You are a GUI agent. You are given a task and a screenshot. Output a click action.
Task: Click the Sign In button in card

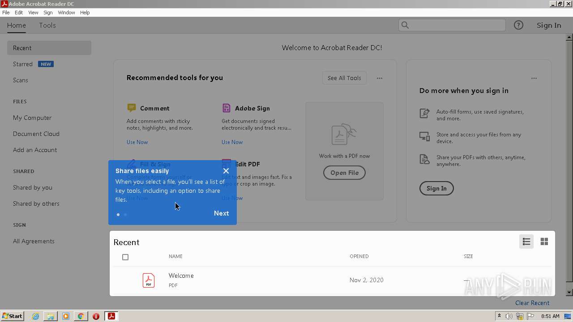click(436, 188)
